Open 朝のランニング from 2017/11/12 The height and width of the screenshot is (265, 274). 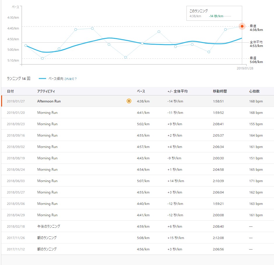(x=47, y=249)
